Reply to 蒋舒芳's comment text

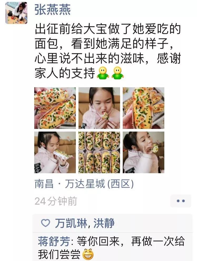click(x=111, y=248)
